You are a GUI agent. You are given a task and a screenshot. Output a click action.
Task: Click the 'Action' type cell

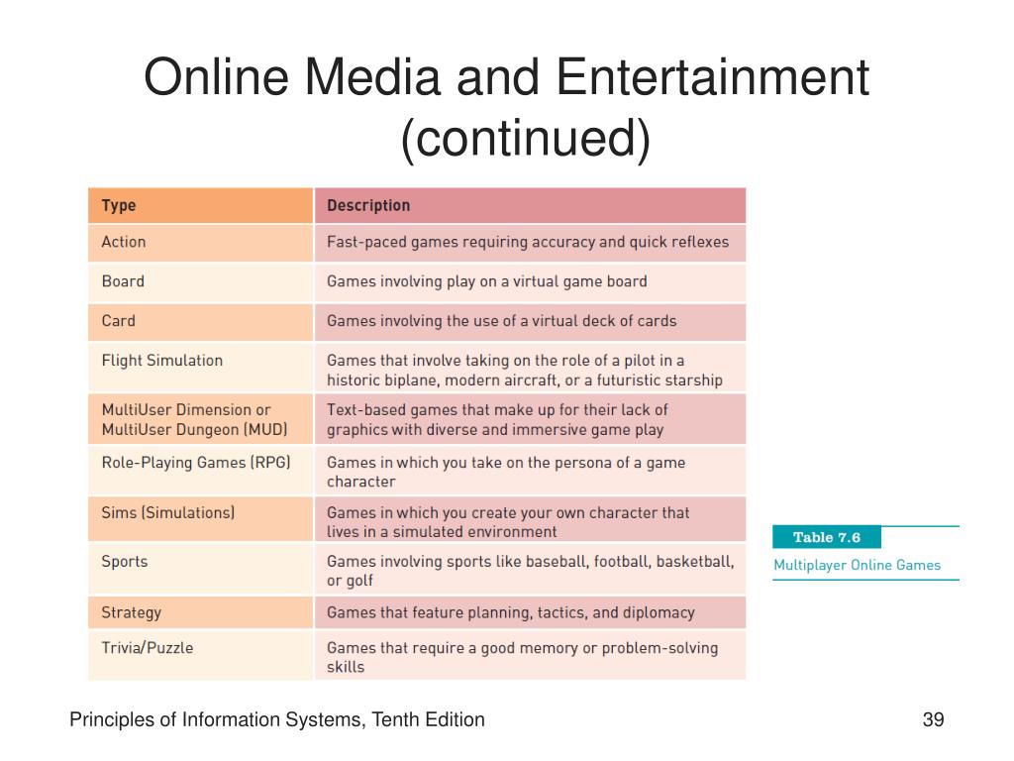[x=200, y=244]
